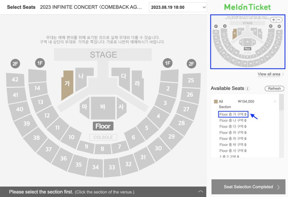
Task: Click the right 2F circle marker on the map
Action: click(191, 64)
